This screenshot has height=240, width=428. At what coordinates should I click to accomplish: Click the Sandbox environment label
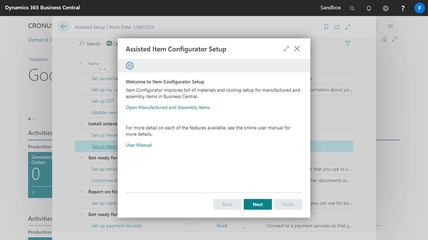[331, 8]
